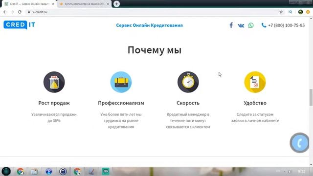Click the taskbar clock

(x=301, y=172)
